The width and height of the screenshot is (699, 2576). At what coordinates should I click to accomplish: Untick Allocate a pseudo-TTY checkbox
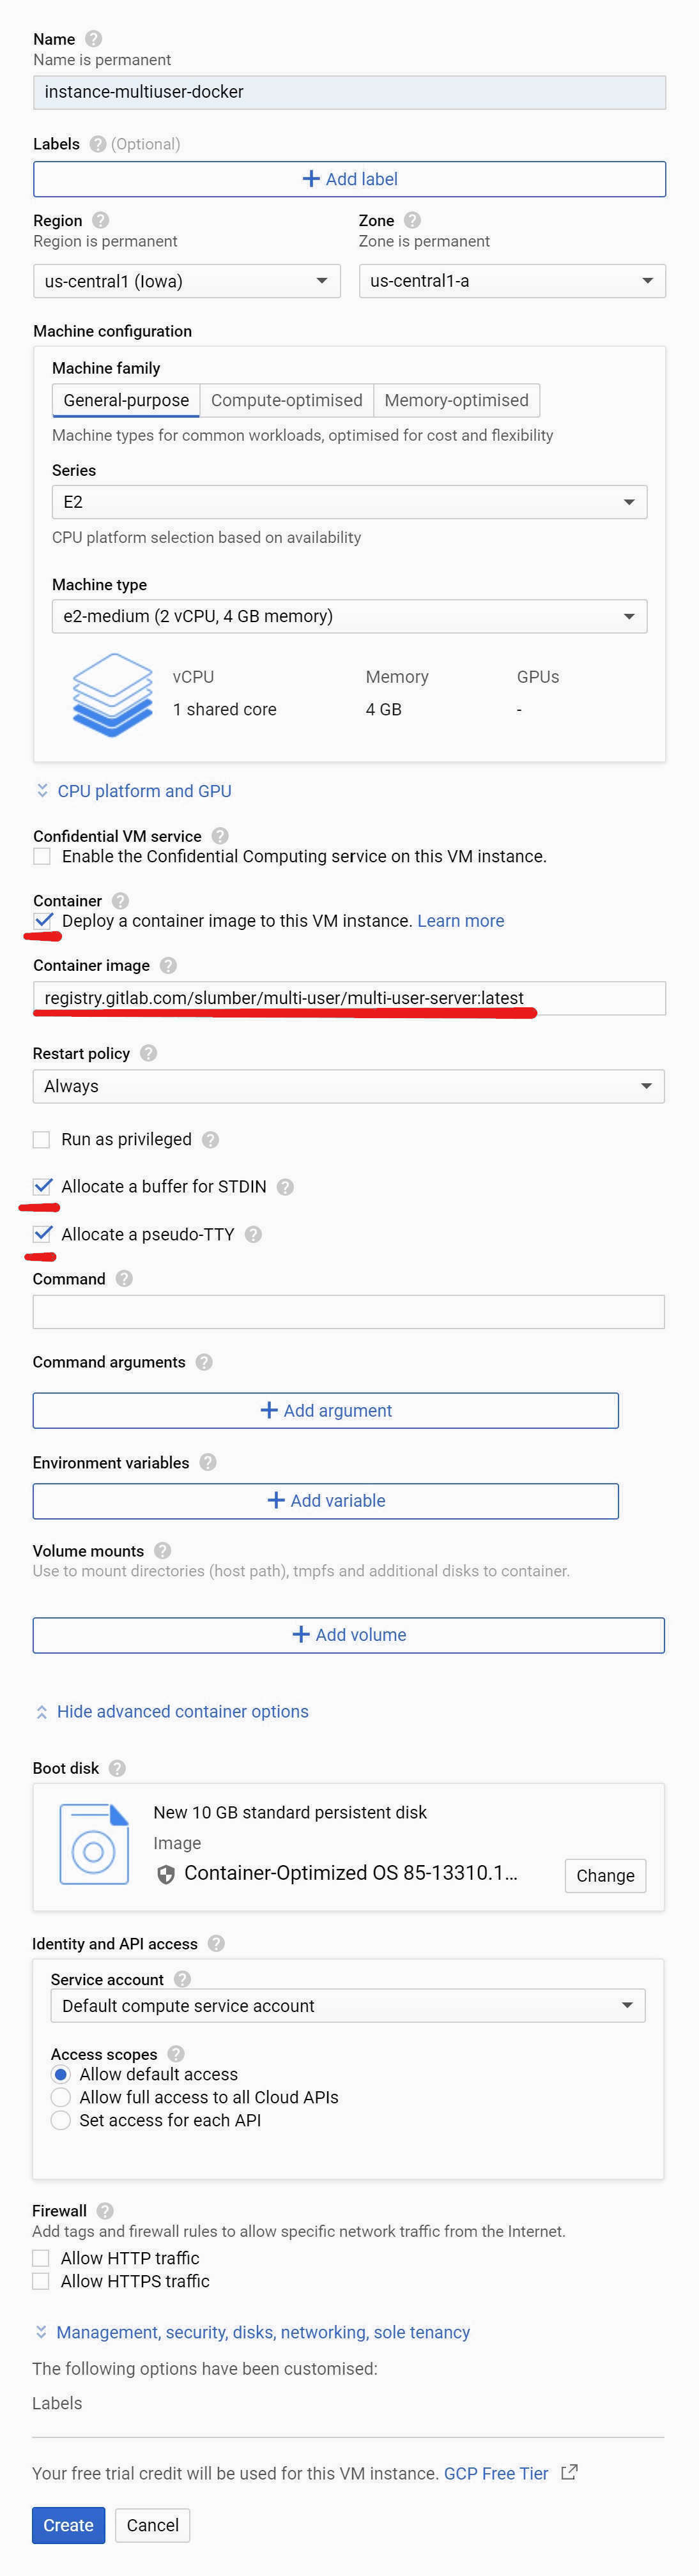click(42, 1234)
